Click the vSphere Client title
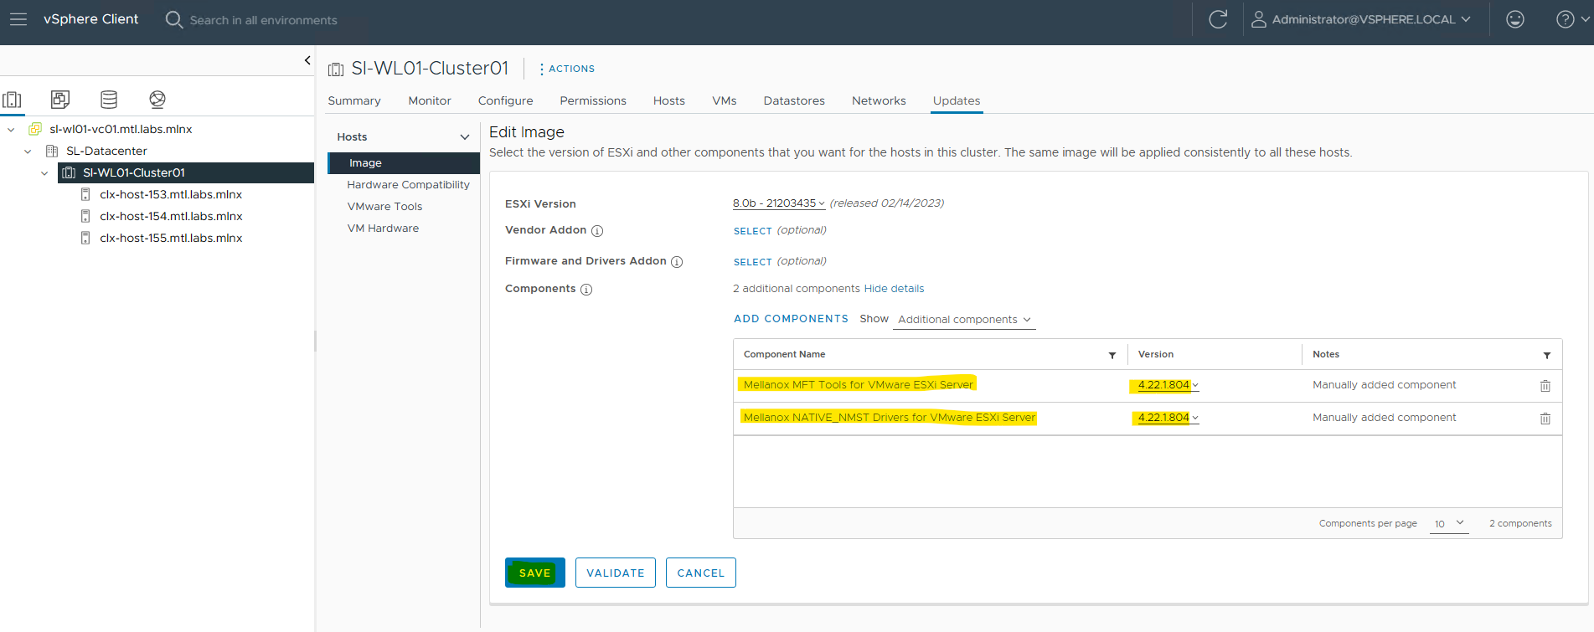Image resolution: width=1594 pixels, height=632 pixels. point(90,19)
